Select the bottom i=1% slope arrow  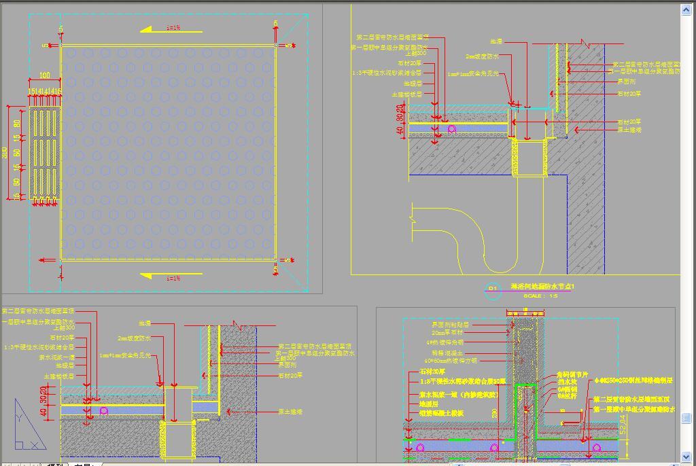coord(171,276)
